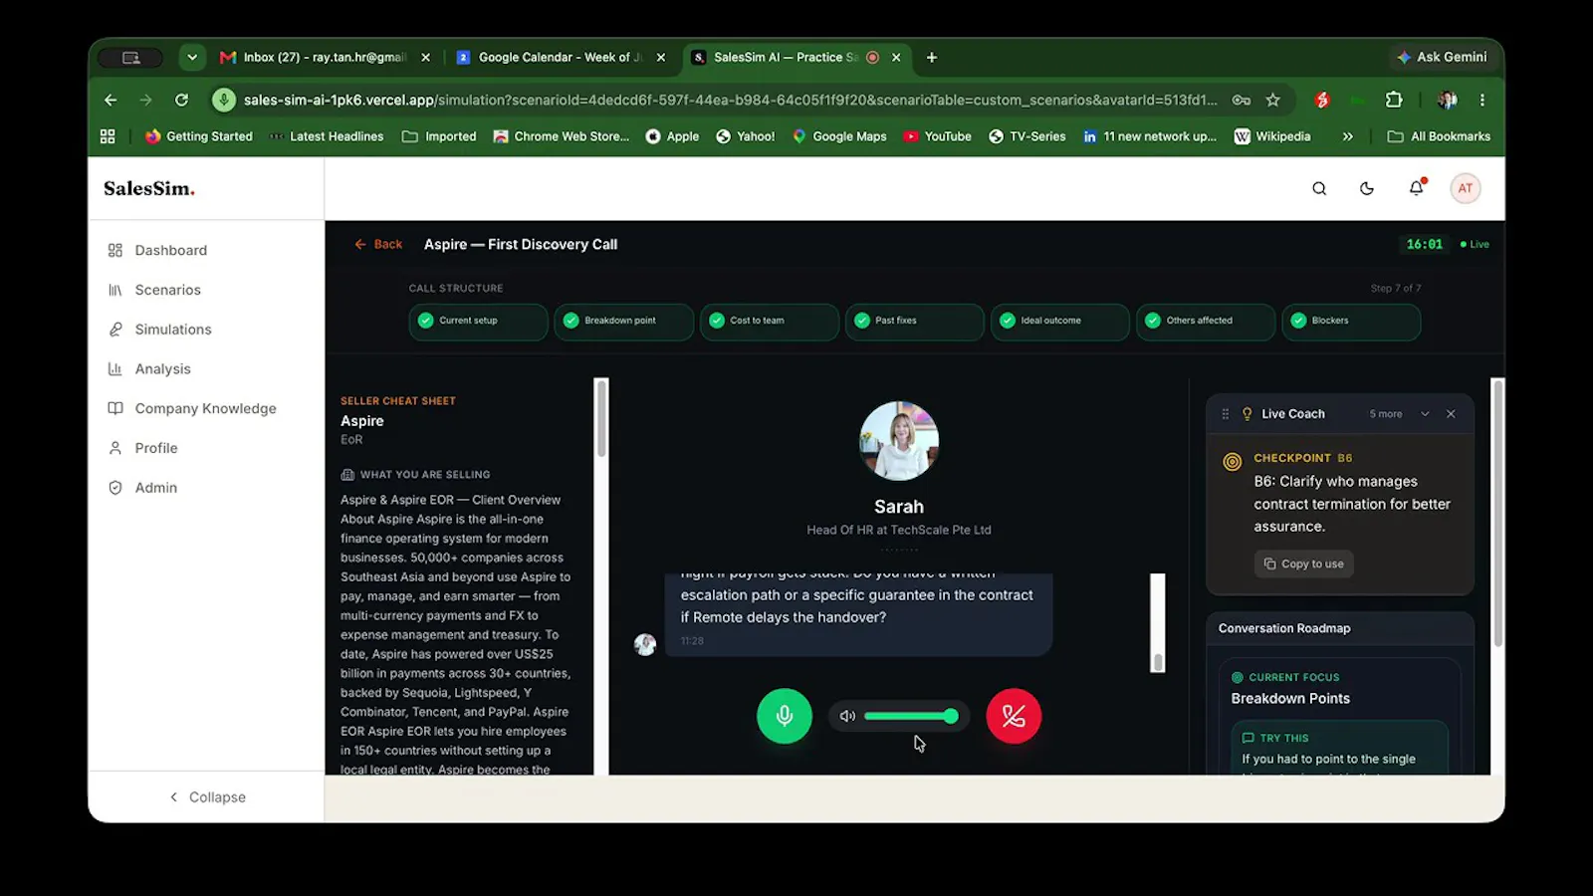Go to Simulations in sidebar

[x=159, y=330]
